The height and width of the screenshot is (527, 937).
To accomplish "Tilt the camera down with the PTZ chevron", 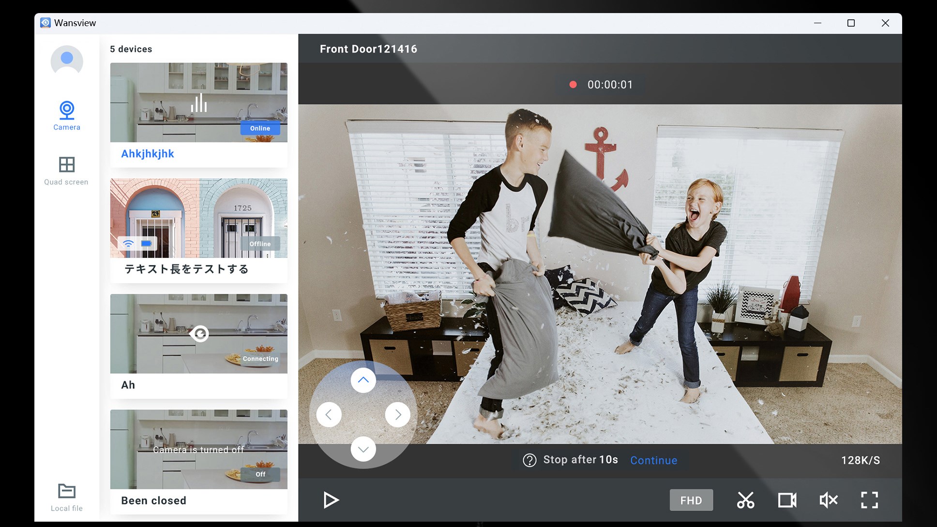I will (363, 449).
